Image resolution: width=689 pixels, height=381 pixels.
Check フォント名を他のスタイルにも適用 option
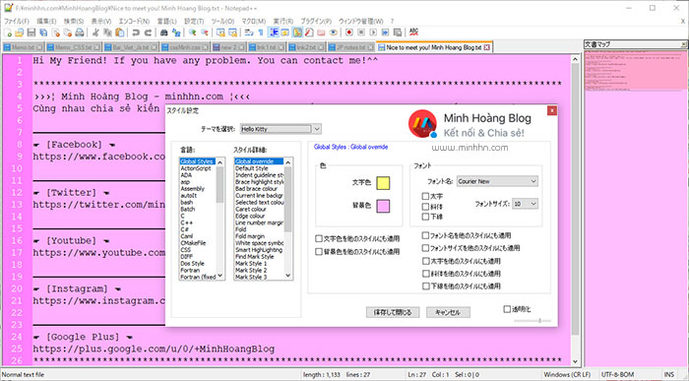click(x=425, y=235)
